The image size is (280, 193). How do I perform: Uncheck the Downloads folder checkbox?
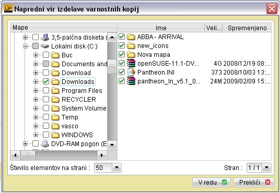click(x=46, y=81)
